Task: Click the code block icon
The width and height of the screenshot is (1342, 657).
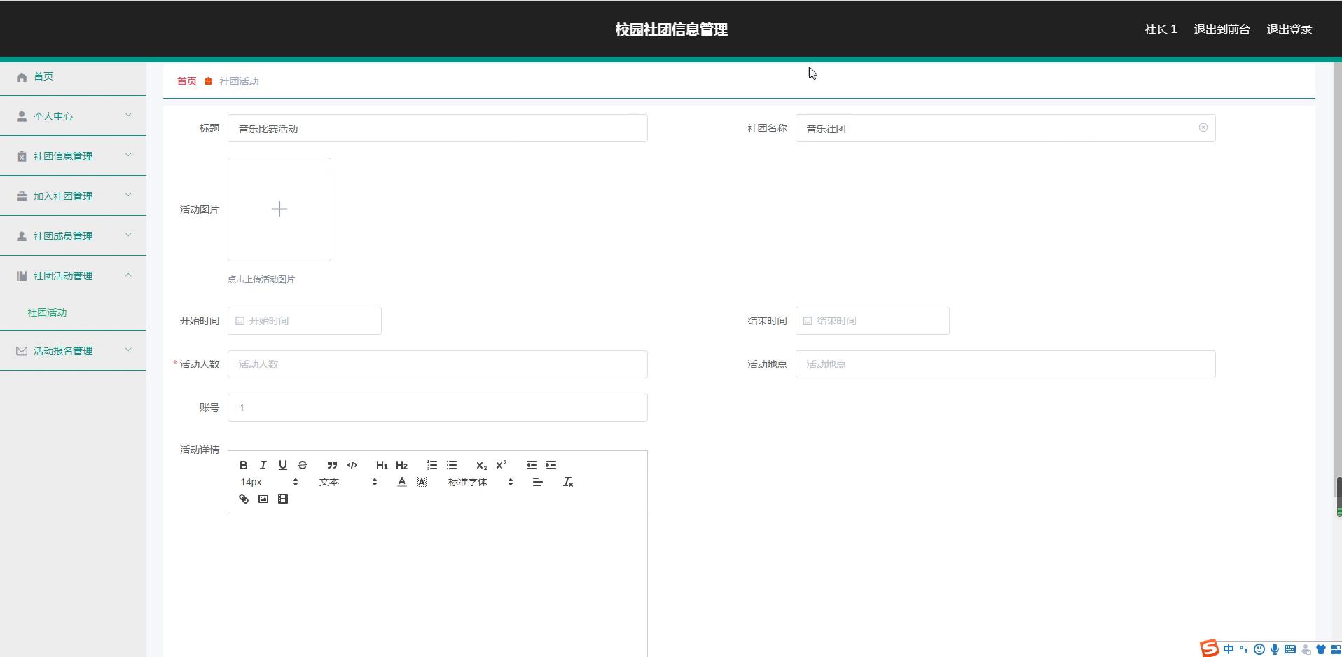Action: click(352, 465)
